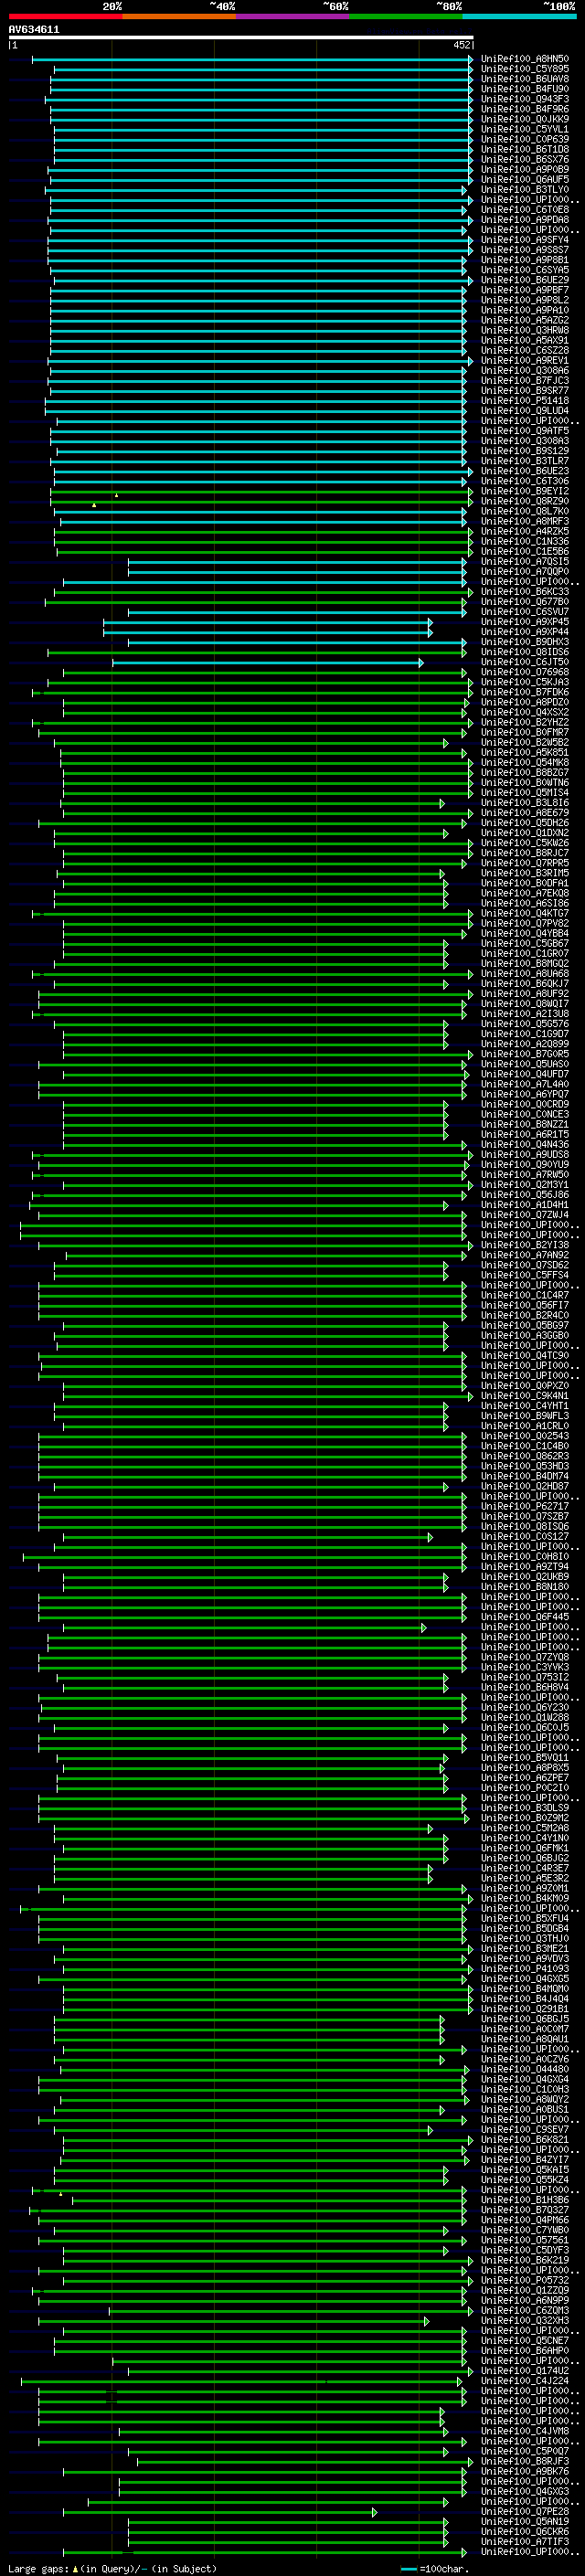The image size is (585, 2576).
Task: Click UniRef100_B0DFA1 label
Action: (x=525, y=883)
